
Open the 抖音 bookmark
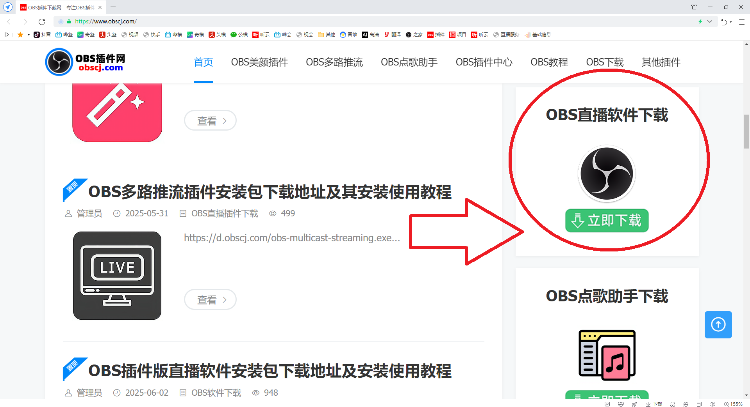(x=42, y=35)
